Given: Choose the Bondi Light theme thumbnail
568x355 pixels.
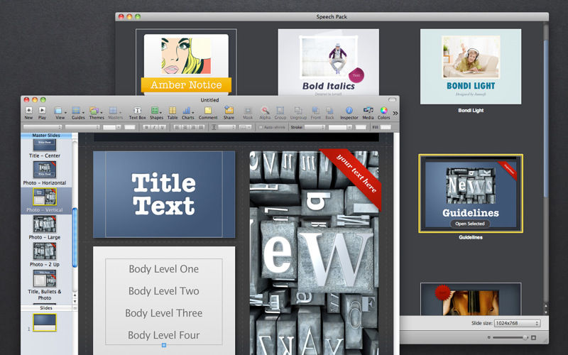Looking at the screenshot, I should tap(471, 67).
